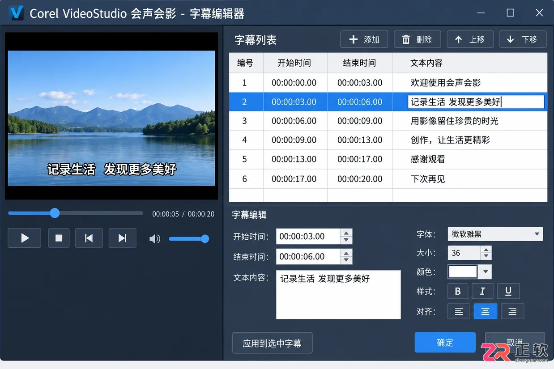
Task: Click the Corel VideoStudio logo icon
Action: pos(16,13)
